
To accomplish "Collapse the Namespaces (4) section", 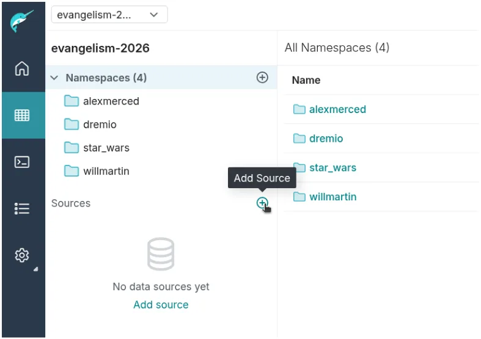I will (x=54, y=78).
